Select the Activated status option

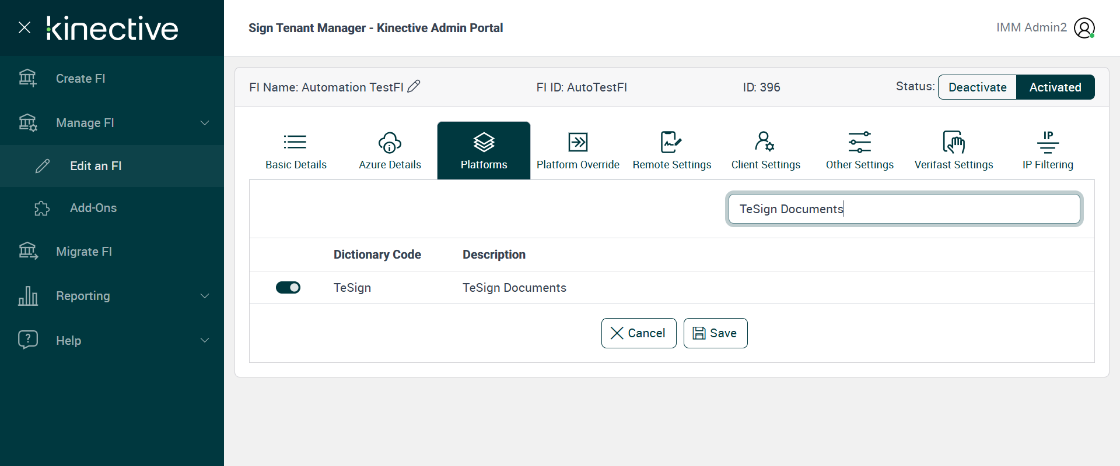1055,87
